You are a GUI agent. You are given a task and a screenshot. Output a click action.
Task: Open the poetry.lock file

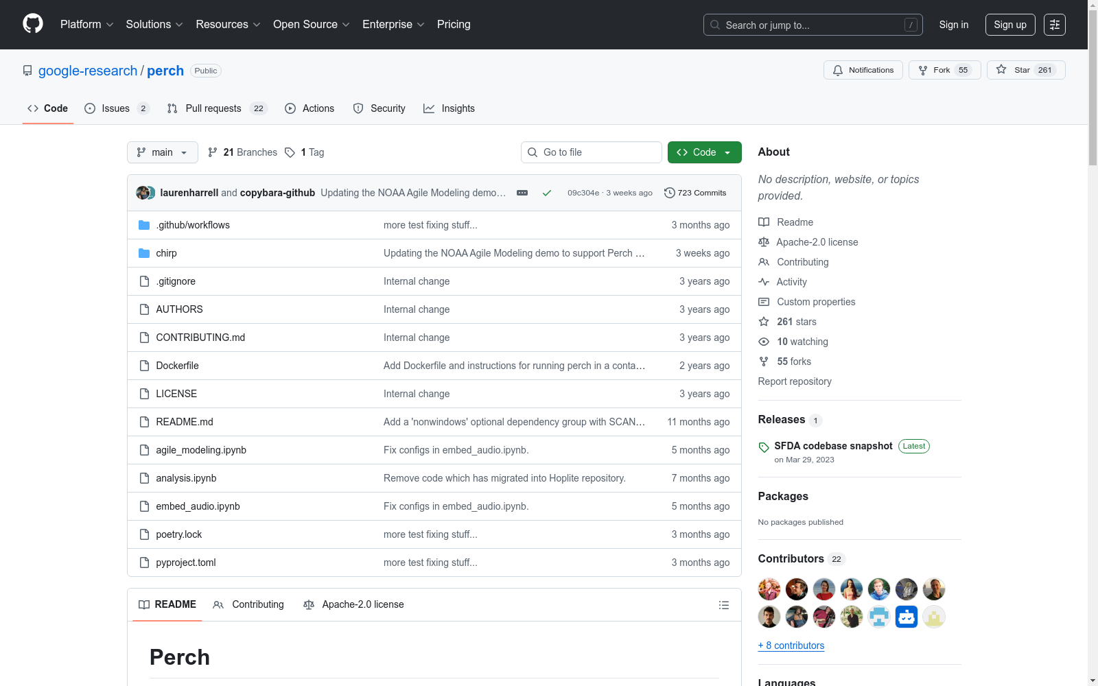[x=179, y=534]
